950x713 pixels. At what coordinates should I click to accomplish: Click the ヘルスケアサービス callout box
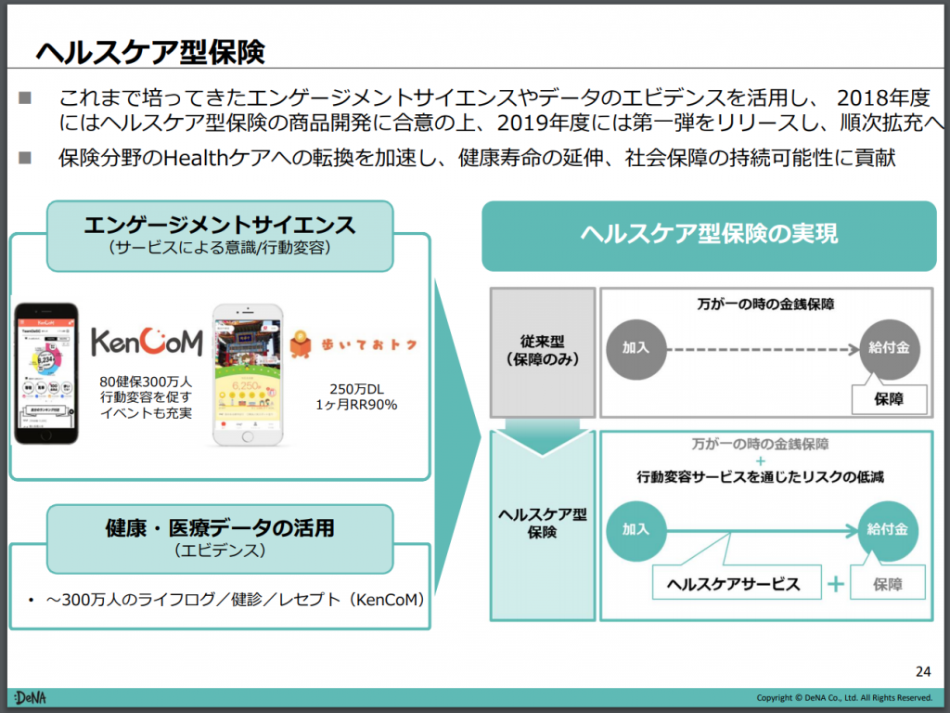[737, 583]
